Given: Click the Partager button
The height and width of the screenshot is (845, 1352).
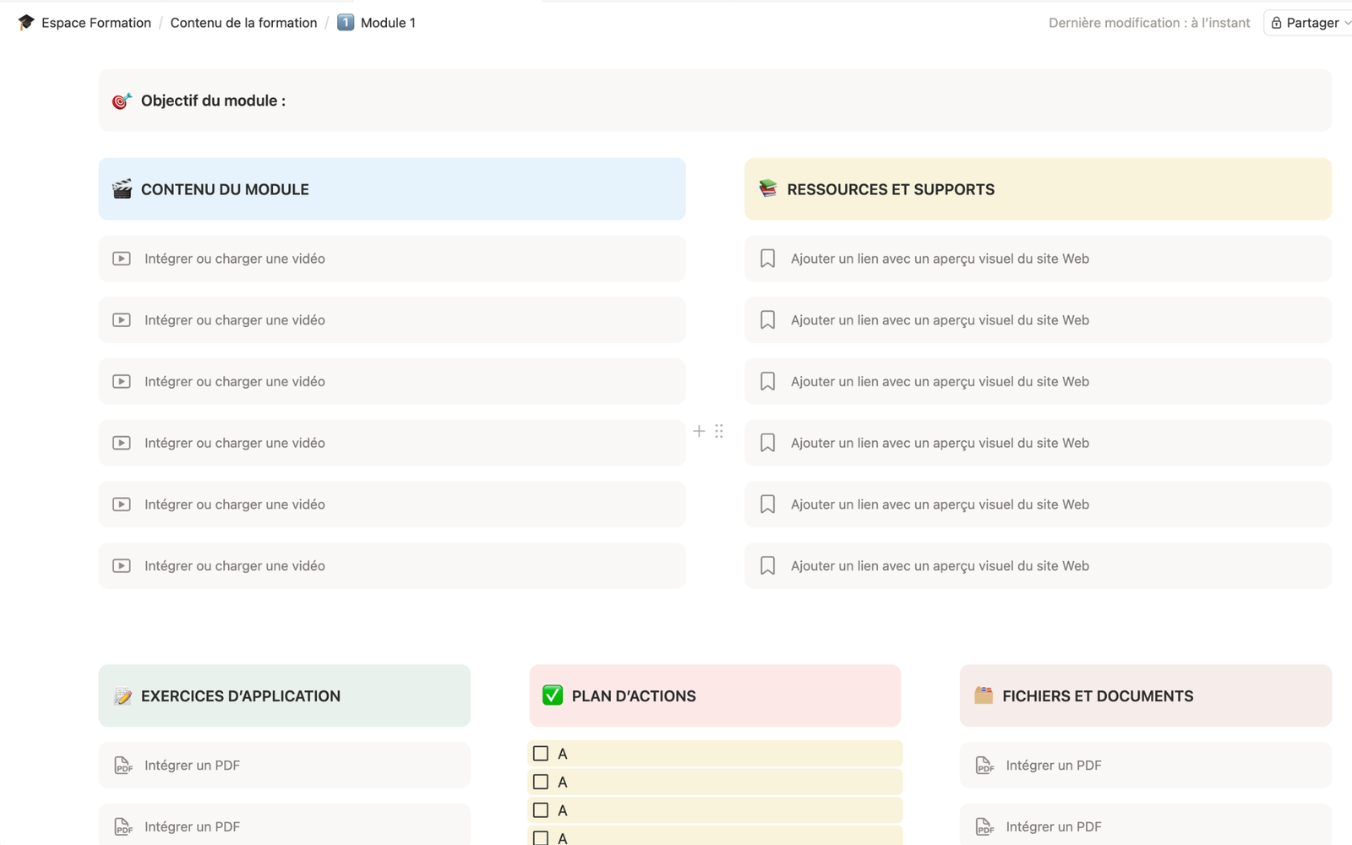Looking at the screenshot, I should 1310,23.
